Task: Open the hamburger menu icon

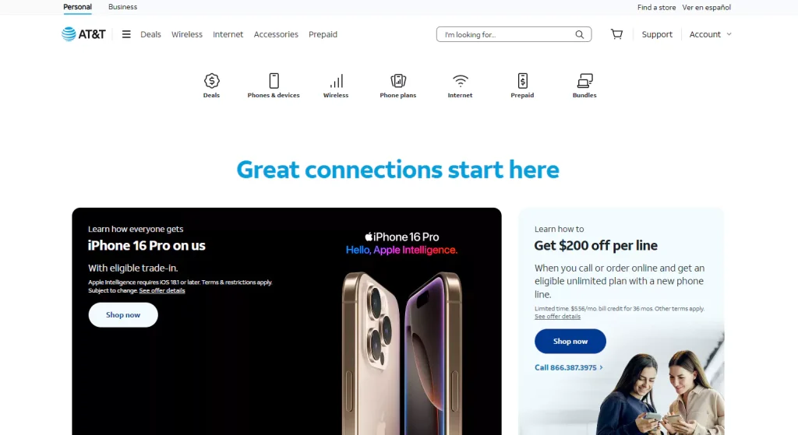Action: (x=126, y=34)
